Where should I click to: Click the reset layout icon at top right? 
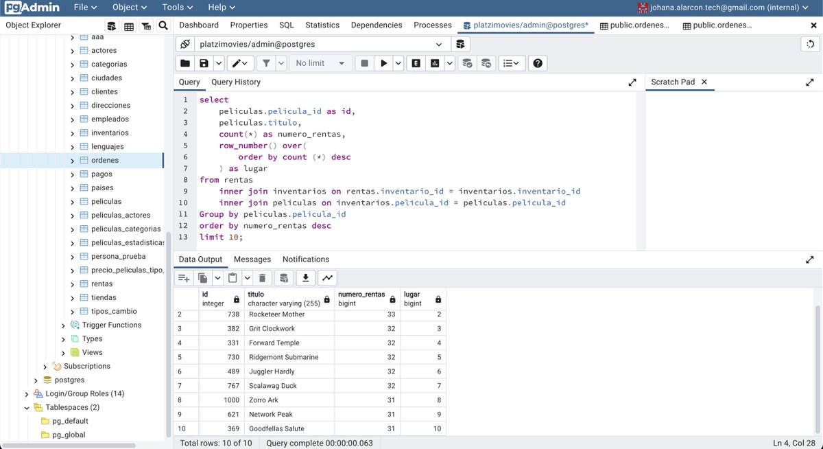pyautogui.click(x=811, y=44)
